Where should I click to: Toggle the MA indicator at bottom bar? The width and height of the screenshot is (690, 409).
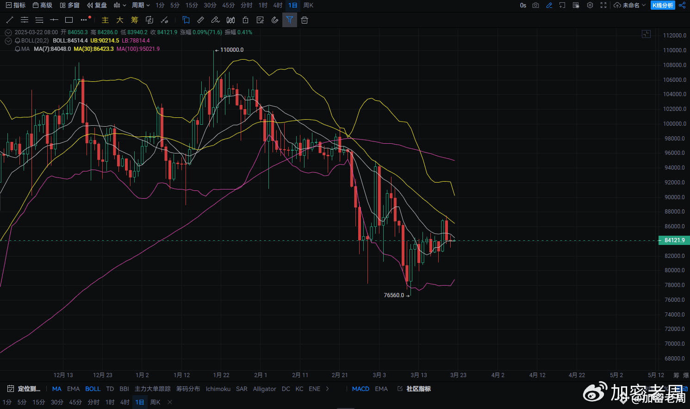pos(57,389)
